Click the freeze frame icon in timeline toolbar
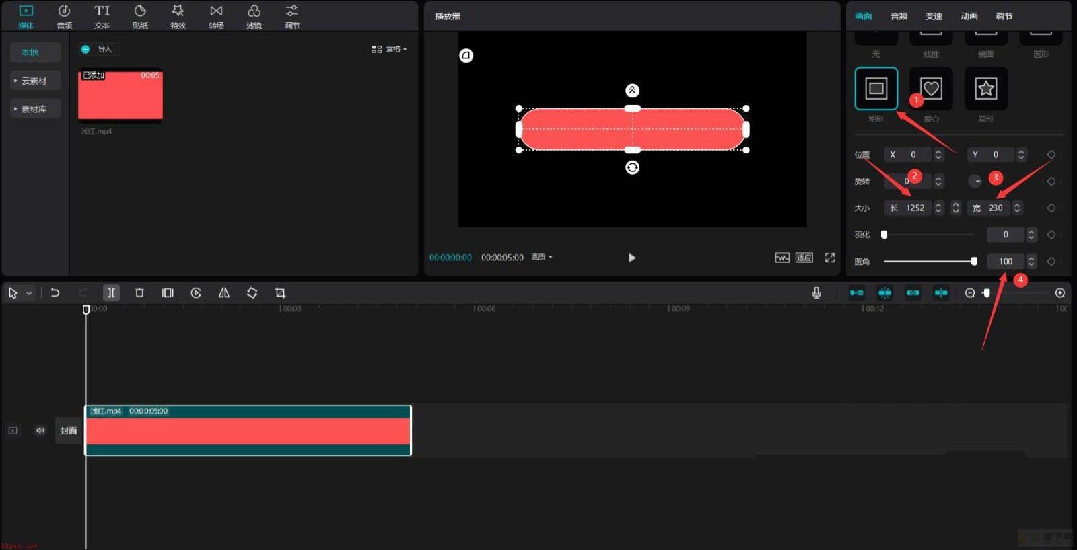This screenshot has height=550, width=1077. pyautogui.click(x=168, y=292)
